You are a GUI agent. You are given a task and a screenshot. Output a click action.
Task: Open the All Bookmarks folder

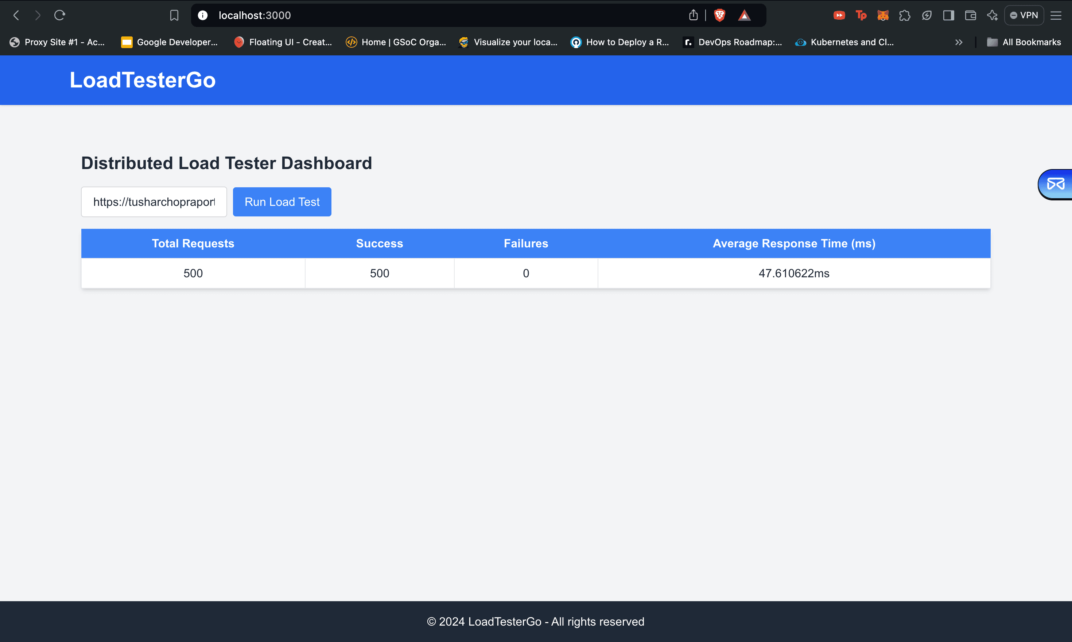pos(1024,42)
